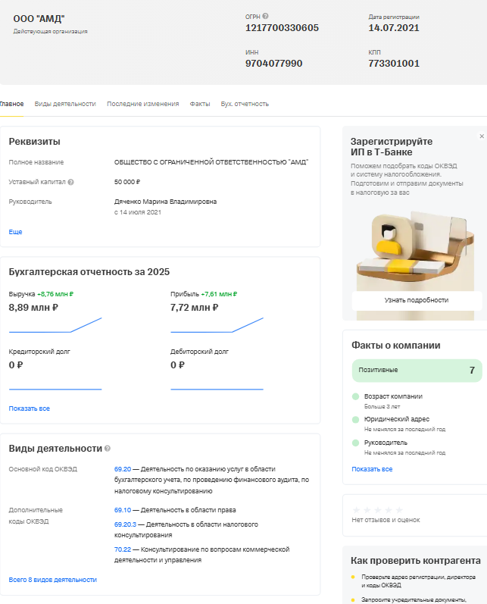487x604 pixels.
Task: Click the help icon next to ОГРН
Action: tap(265, 16)
